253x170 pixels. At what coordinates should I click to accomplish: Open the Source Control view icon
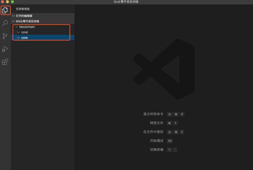(x=5, y=36)
